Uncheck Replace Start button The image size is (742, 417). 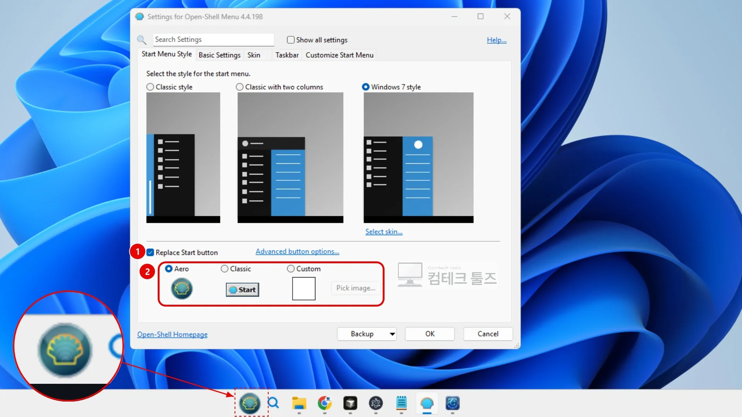(x=150, y=253)
